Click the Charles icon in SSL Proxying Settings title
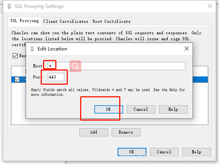 coord(9,6)
